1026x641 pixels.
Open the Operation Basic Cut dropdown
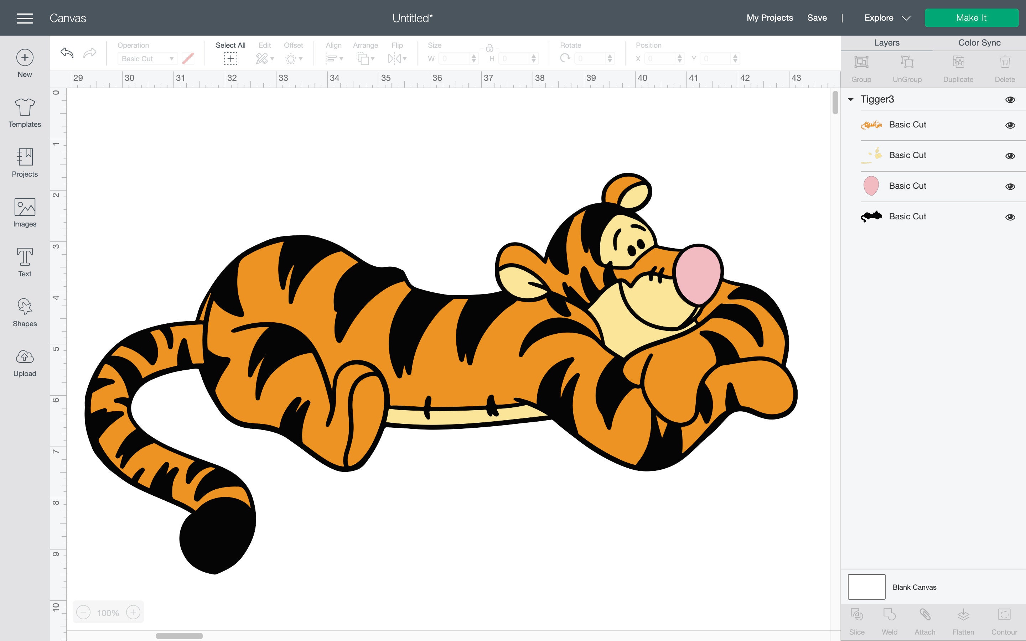pyautogui.click(x=147, y=58)
